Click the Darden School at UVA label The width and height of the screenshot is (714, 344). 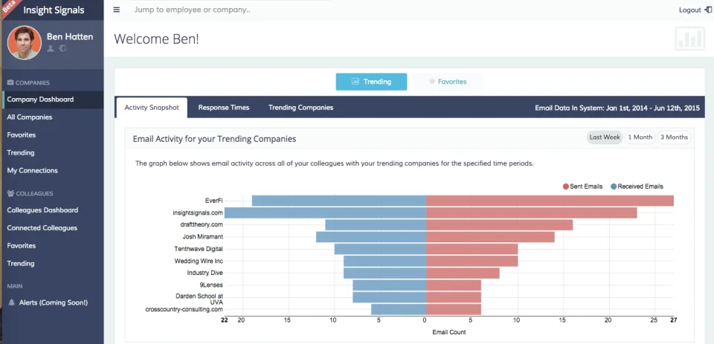(x=199, y=299)
